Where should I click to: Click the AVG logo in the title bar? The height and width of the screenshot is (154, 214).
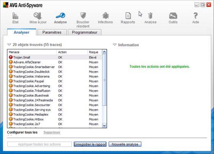coord(6,5)
